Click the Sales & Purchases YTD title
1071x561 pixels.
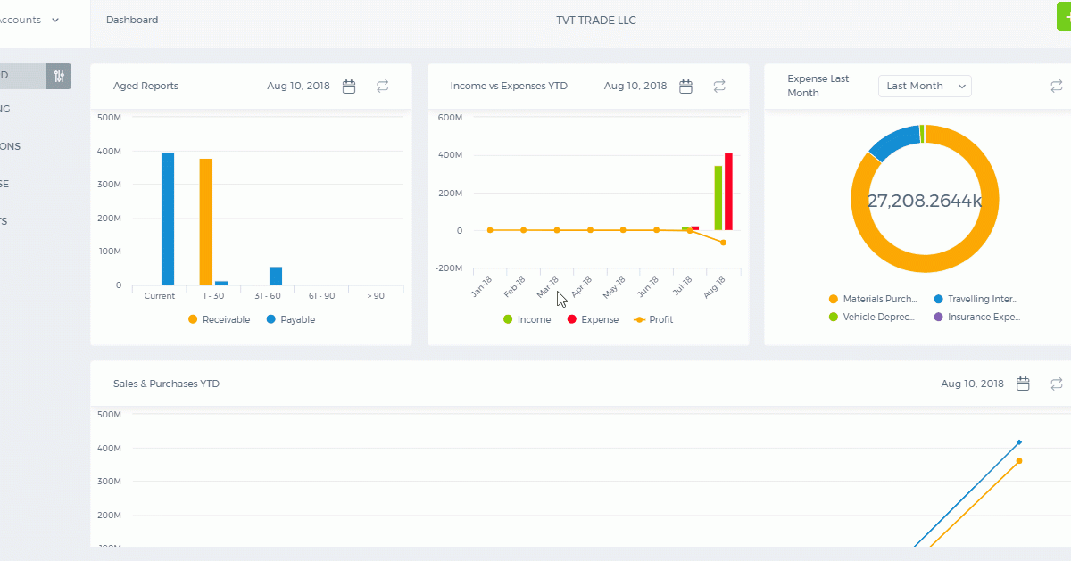point(166,384)
